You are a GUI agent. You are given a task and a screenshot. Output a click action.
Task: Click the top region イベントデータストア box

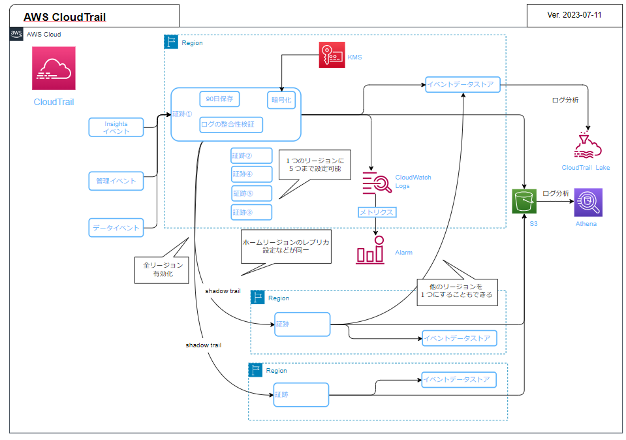463,84
